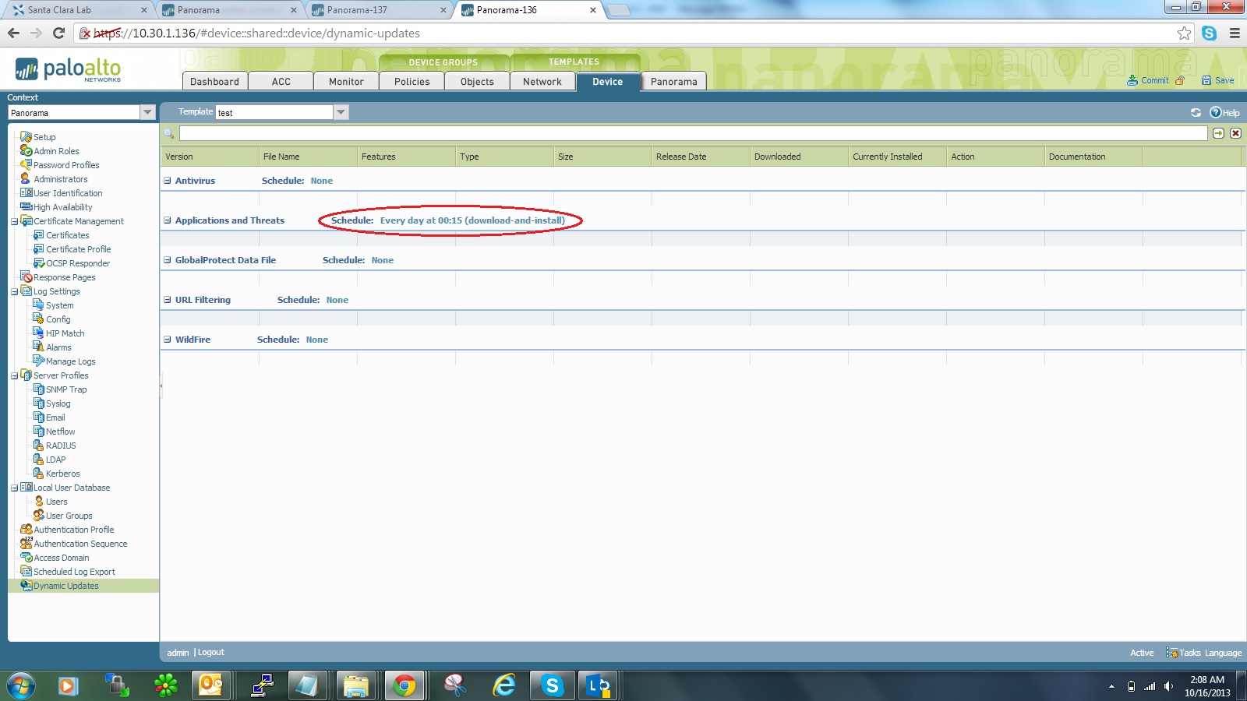The height and width of the screenshot is (701, 1247).
Task: Click the OCSP Responder icon
Action: pos(38,263)
